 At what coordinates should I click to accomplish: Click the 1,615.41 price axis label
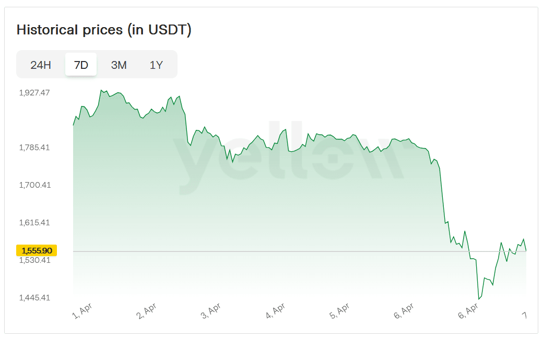coord(34,223)
